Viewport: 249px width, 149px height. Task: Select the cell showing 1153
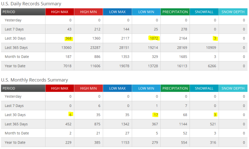click(117, 142)
